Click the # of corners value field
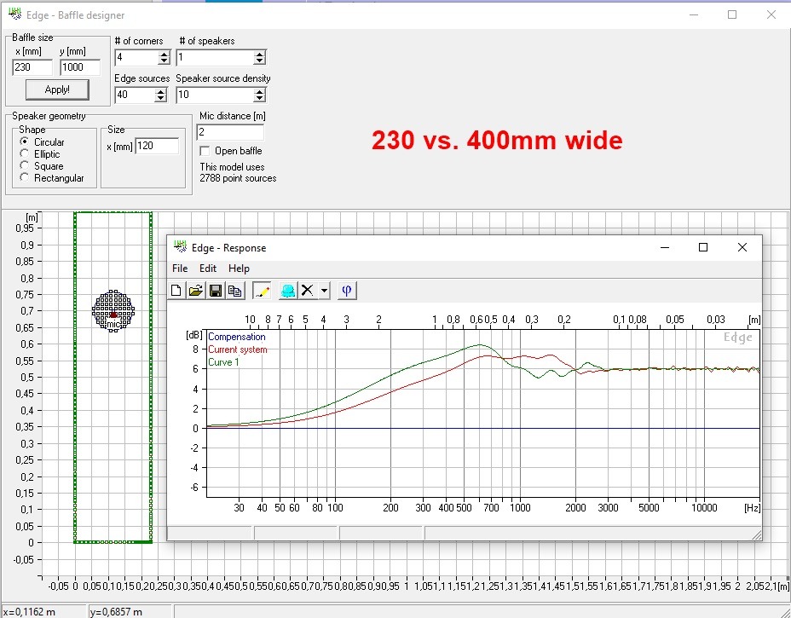Screen dimensions: 791x618 136,57
